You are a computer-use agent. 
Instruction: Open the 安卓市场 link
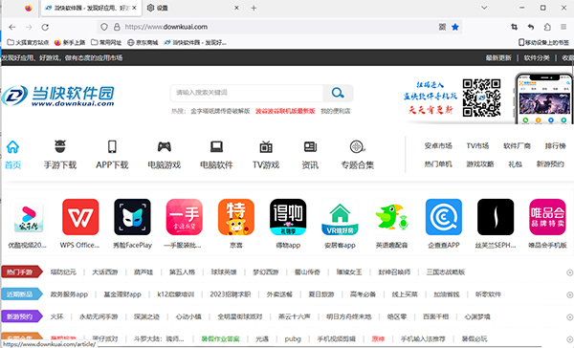(438, 145)
